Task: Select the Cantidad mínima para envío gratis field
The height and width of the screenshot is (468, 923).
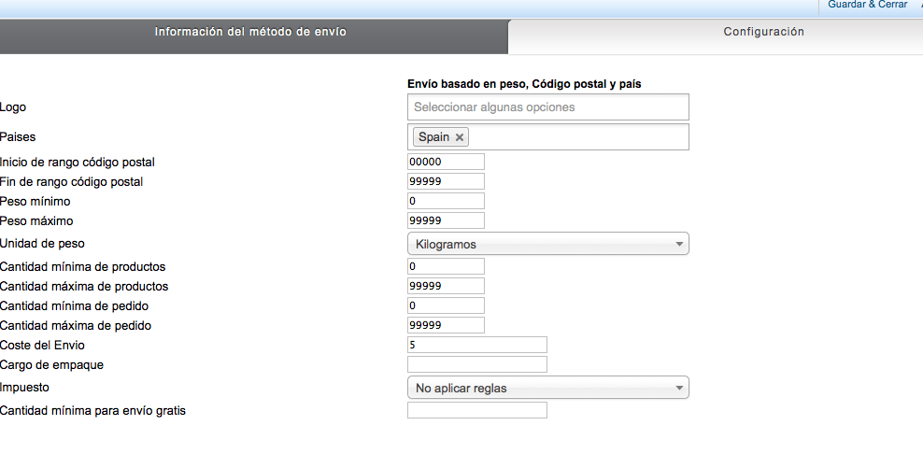Action: click(x=476, y=410)
